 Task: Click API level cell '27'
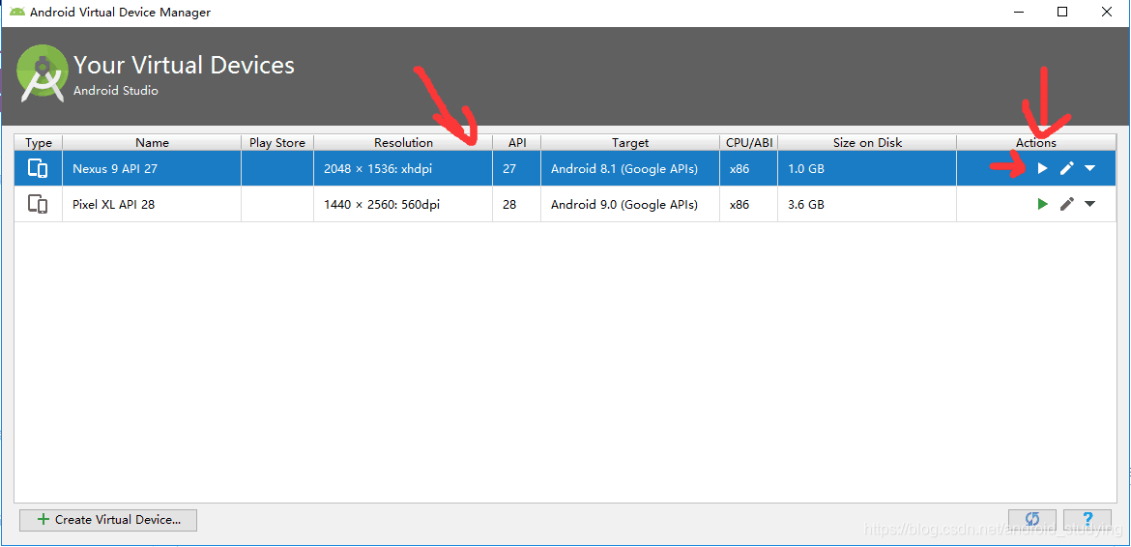click(516, 168)
